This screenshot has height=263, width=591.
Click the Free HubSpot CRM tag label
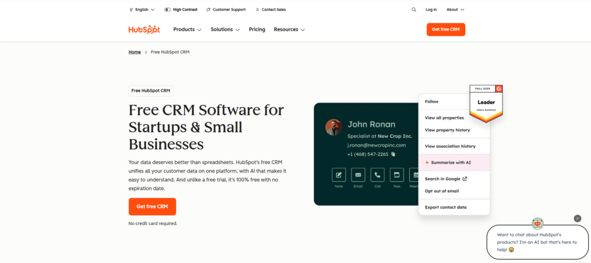[151, 91]
